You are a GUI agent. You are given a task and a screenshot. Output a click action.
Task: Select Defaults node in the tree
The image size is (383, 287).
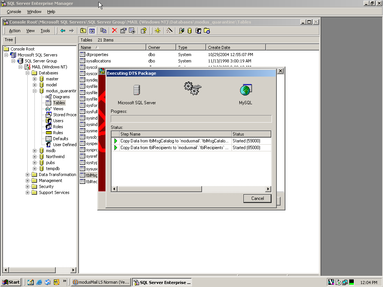[x=61, y=139]
